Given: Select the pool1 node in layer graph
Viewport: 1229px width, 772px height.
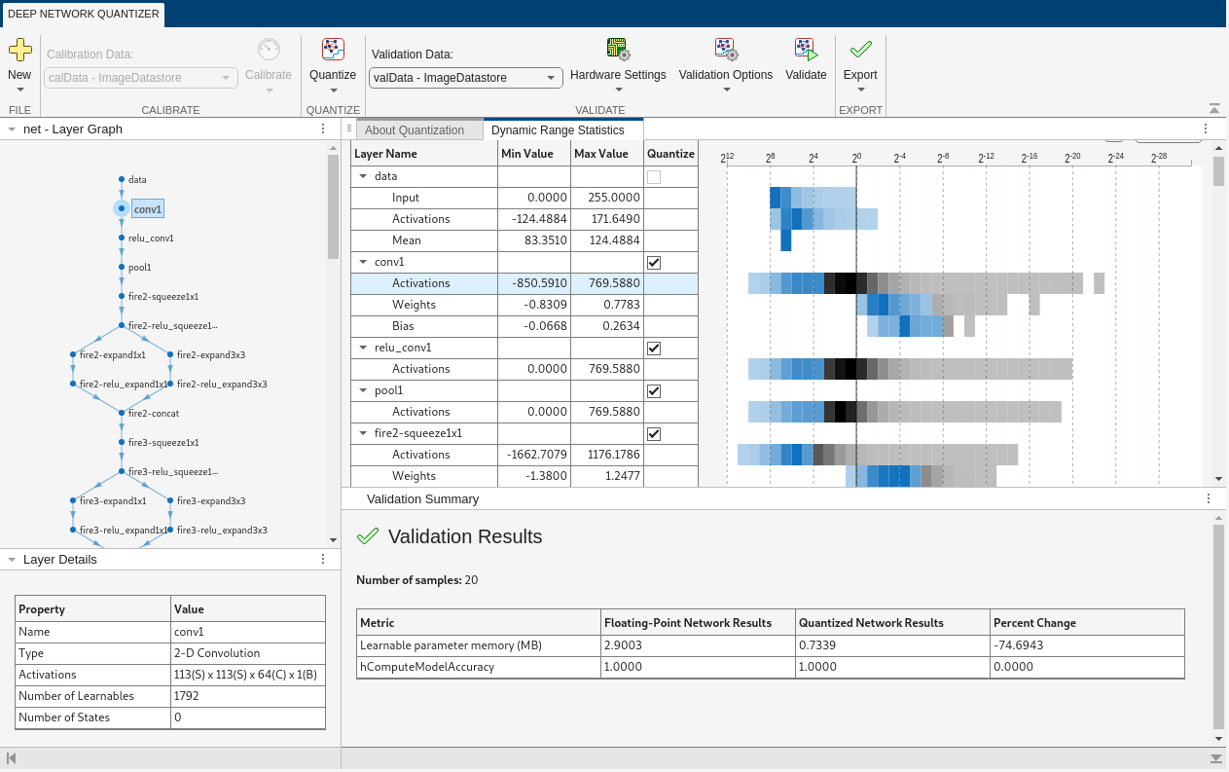Looking at the screenshot, I should click(122, 267).
